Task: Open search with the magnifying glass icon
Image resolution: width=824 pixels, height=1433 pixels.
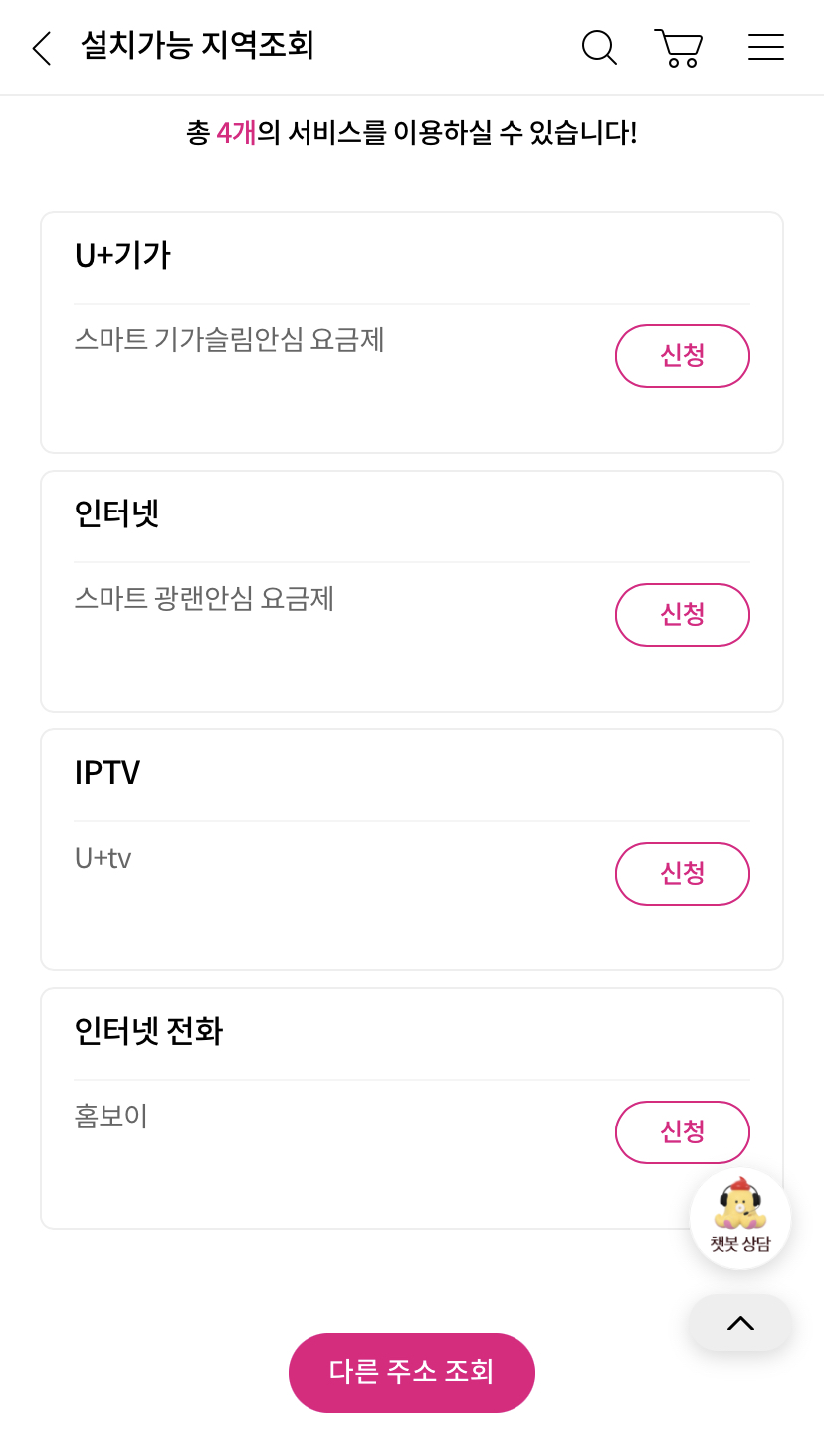Action: click(x=599, y=48)
